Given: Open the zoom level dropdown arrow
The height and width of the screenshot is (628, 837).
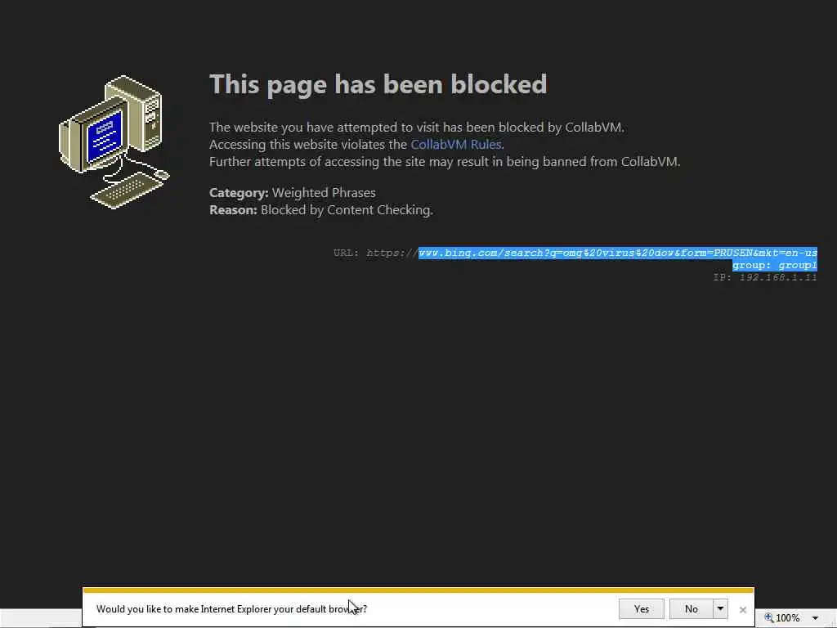Looking at the screenshot, I should point(815,618).
